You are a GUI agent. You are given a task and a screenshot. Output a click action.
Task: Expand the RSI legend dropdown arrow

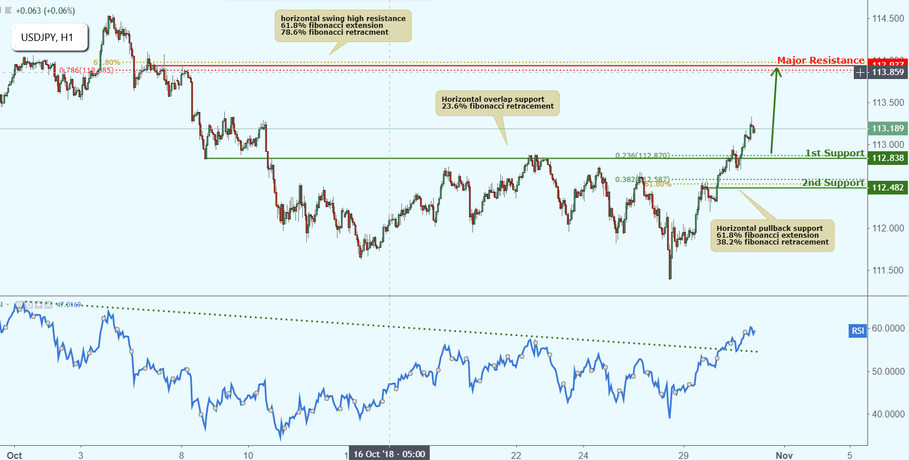(x=7, y=305)
